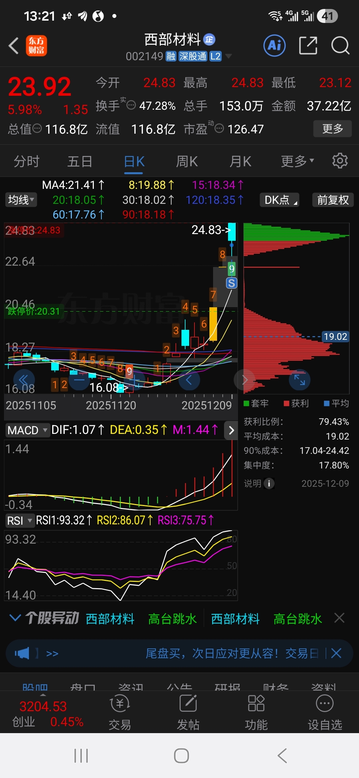This screenshot has height=778, width=359.
Task: Expand the 创业 index bar arrow
Action: point(43,695)
